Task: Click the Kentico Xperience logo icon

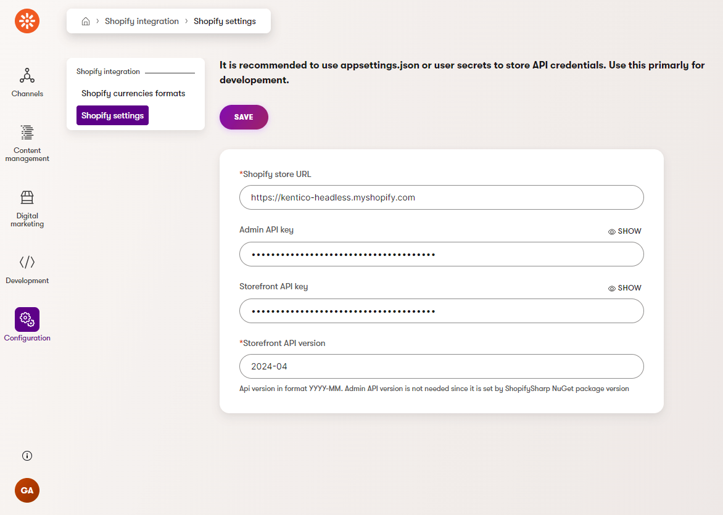Action: (27, 21)
